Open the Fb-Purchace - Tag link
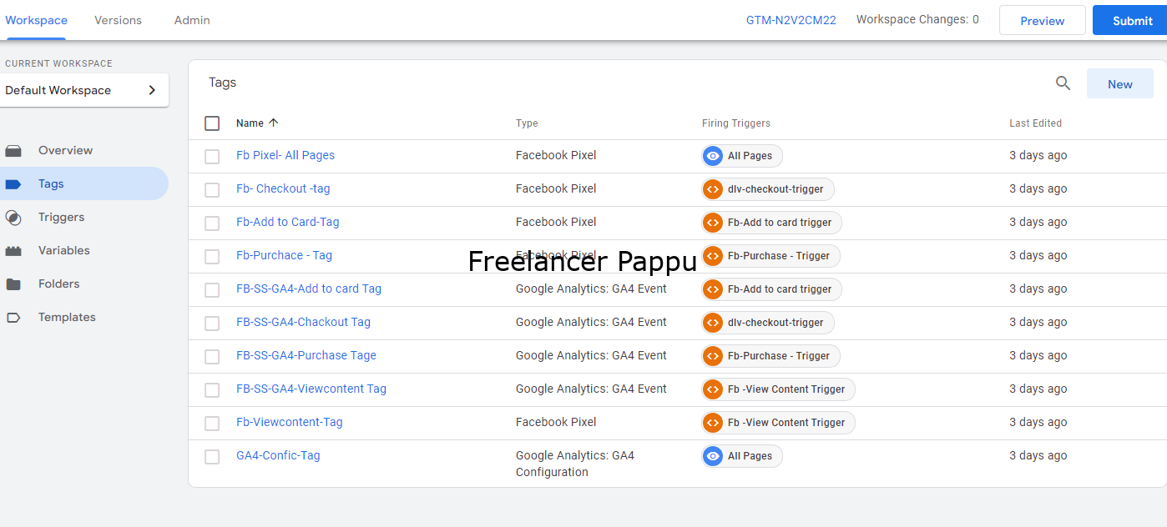Viewport: 1167px width, 527px height. pos(284,255)
